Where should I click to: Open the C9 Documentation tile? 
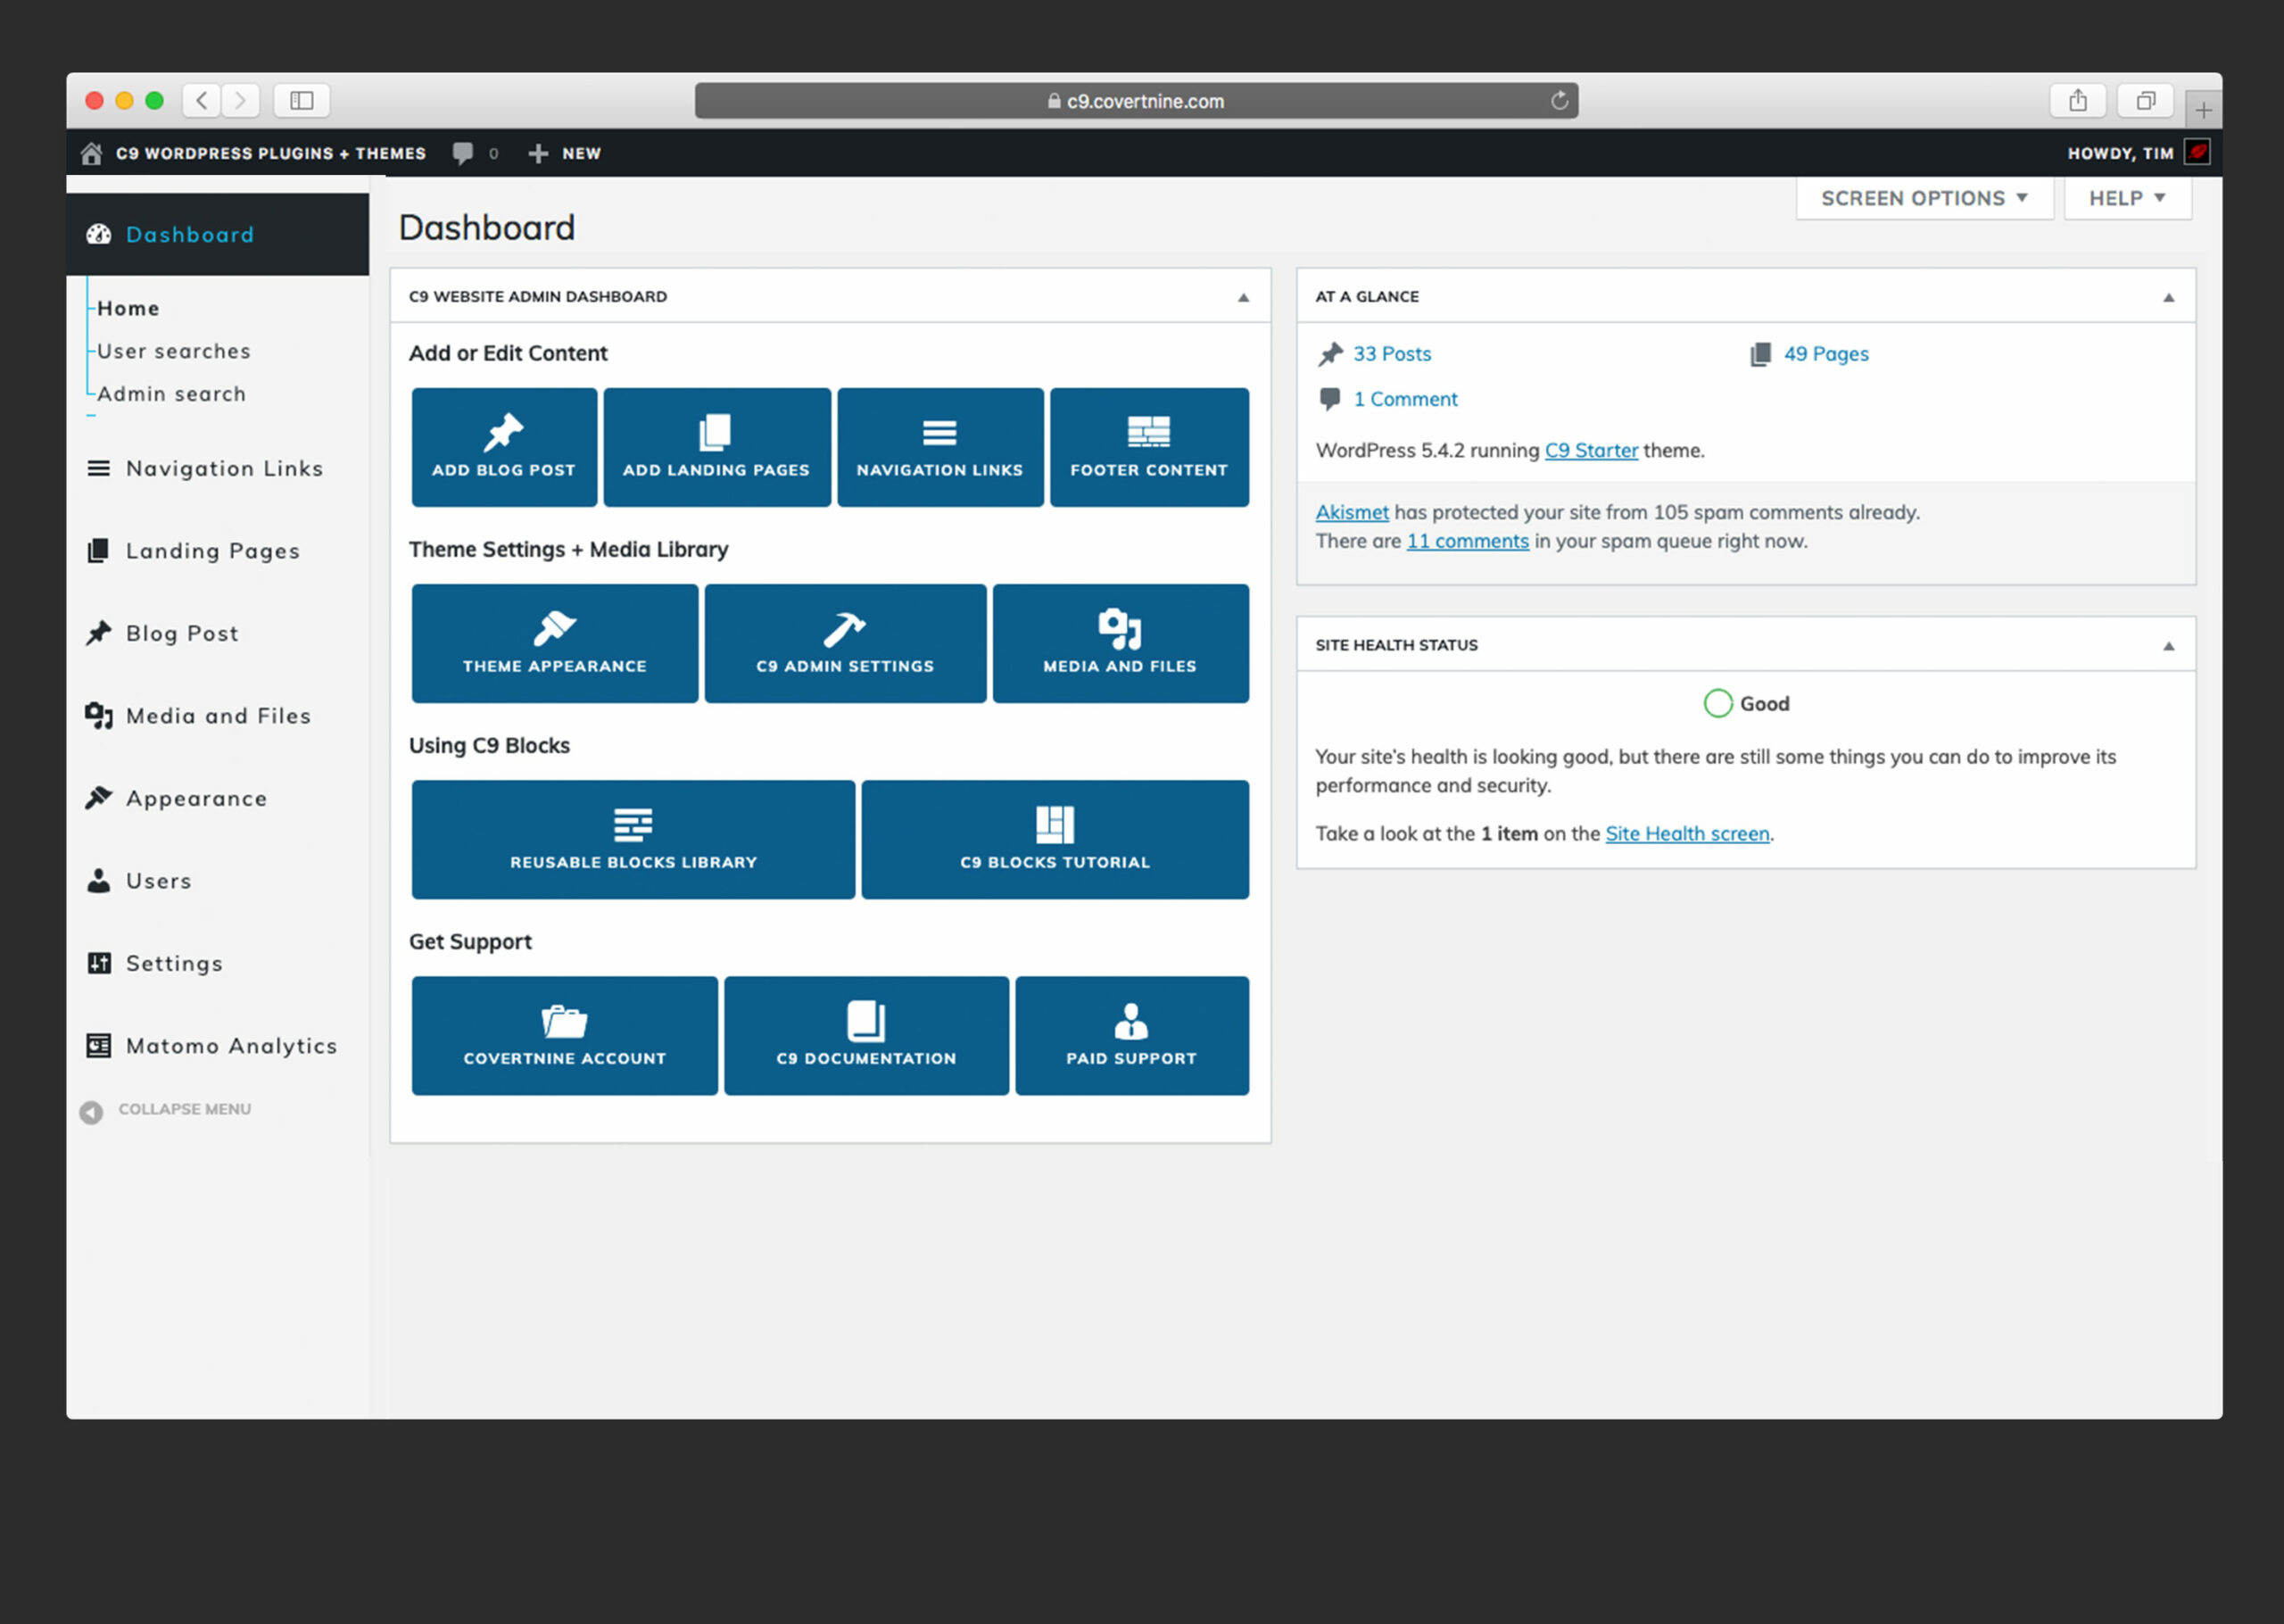tap(865, 1035)
